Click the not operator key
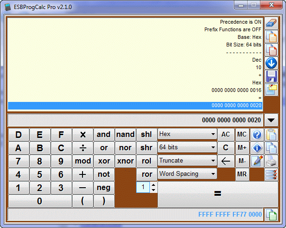Screen dimensions: 286x228 coord(104,174)
